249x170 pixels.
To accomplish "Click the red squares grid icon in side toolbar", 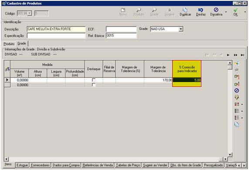I will (237, 104).
